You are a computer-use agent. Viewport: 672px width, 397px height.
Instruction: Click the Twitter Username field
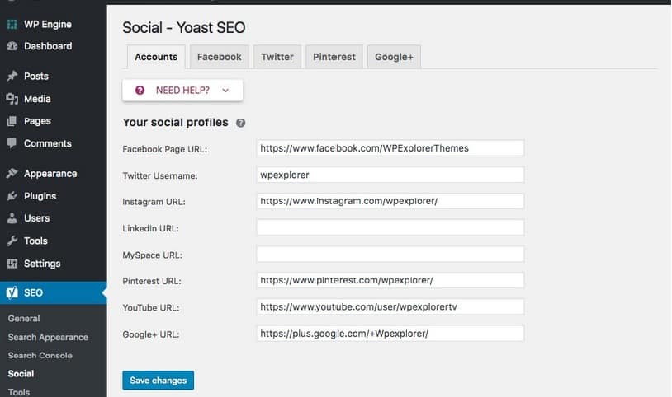point(390,175)
